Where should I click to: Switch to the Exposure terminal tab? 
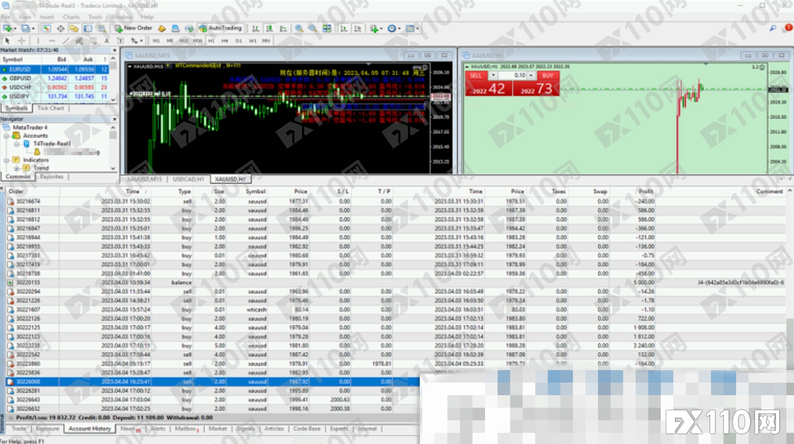tap(47, 429)
